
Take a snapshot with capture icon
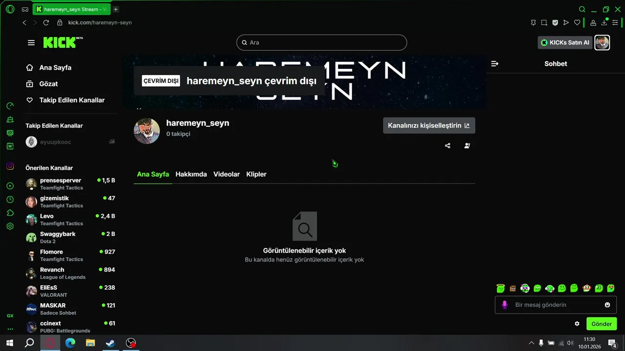point(544,22)
